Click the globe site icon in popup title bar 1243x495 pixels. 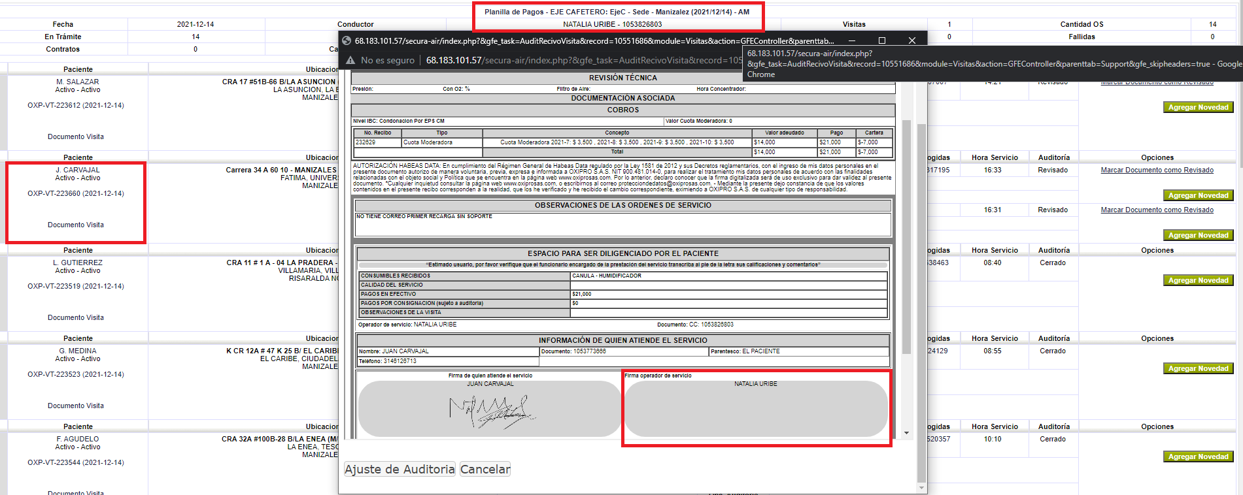[x=347, y=40]
